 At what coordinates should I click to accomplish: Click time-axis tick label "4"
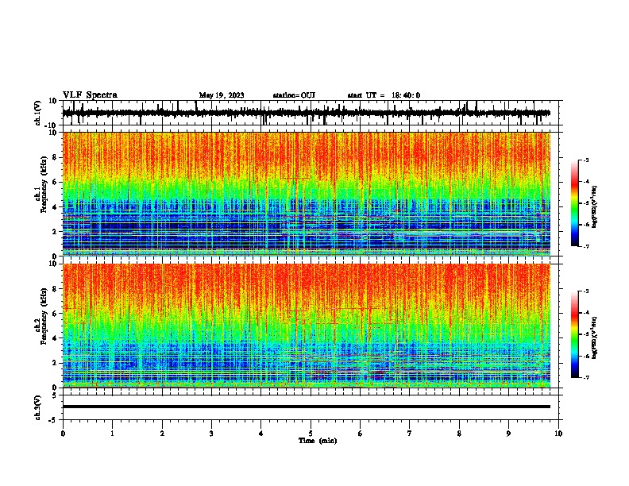(261, 434)
